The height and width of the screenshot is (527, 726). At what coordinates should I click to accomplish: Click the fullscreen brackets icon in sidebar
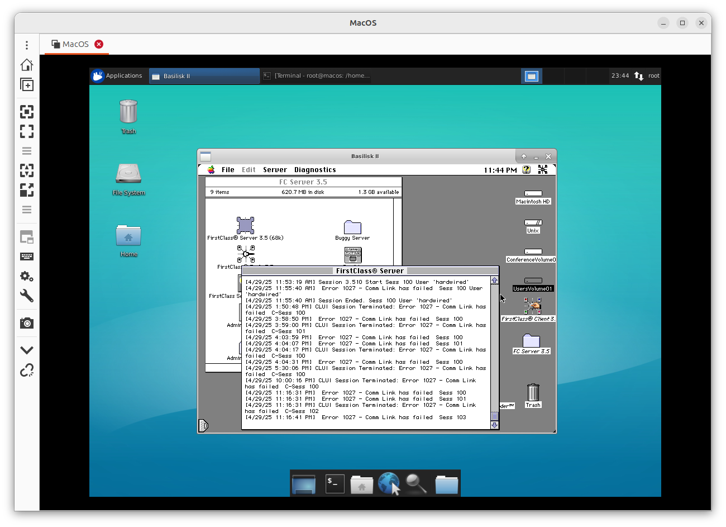[27, 131]
